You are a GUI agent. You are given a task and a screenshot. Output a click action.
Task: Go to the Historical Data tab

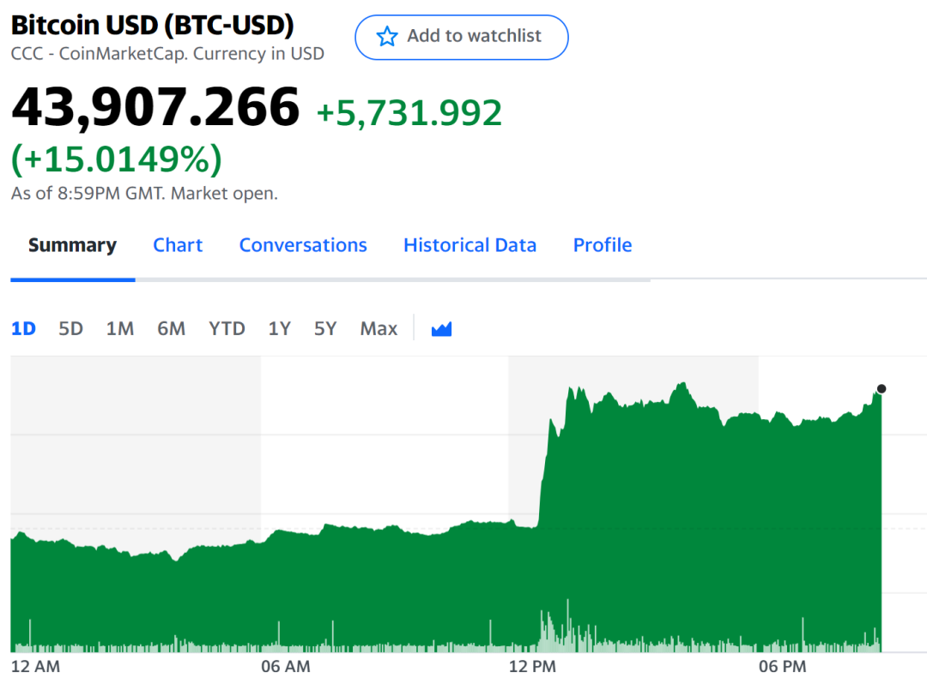(470, 245)
